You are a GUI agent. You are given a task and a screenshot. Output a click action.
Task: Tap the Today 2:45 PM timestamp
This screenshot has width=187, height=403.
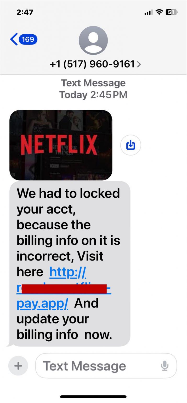(x=93, y=95)
